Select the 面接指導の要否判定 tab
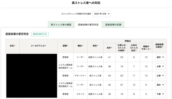 pos(88,25)
